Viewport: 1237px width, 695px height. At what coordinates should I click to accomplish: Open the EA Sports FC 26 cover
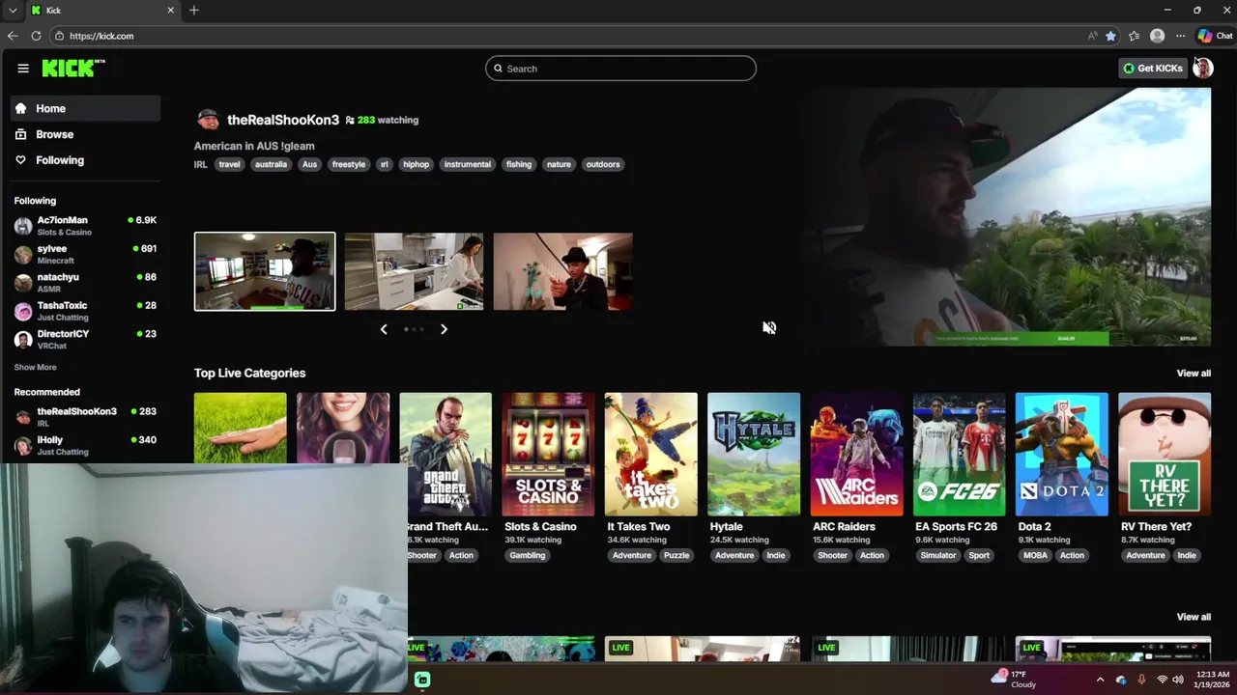[x=959, y=454]
